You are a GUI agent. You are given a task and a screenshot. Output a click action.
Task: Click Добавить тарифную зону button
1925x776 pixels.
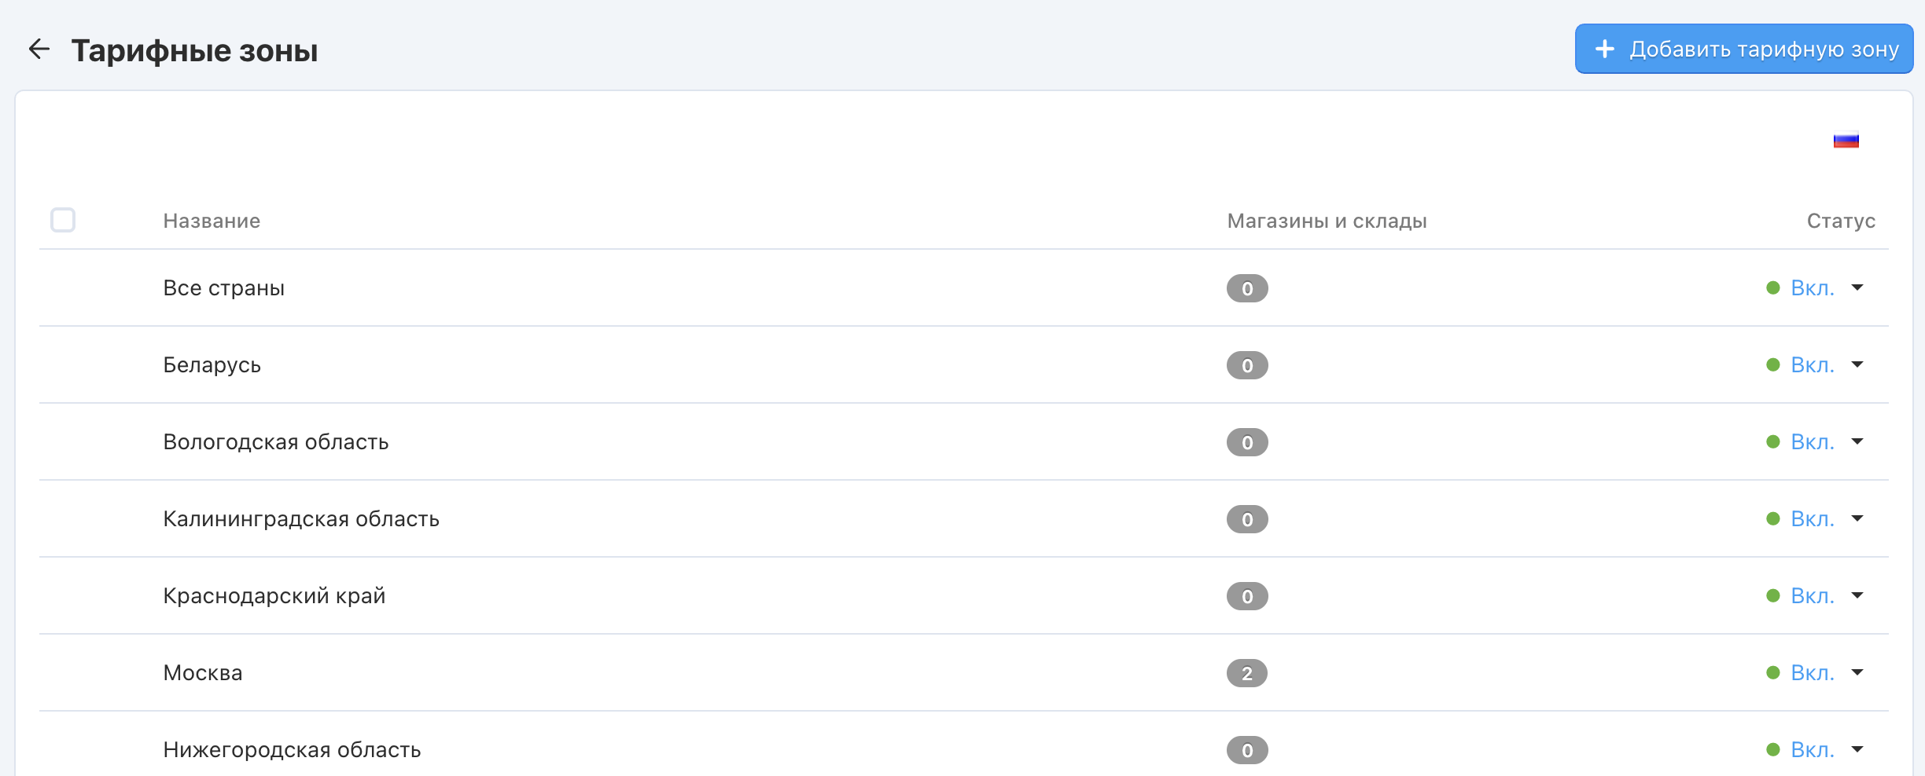[1743, 49]
